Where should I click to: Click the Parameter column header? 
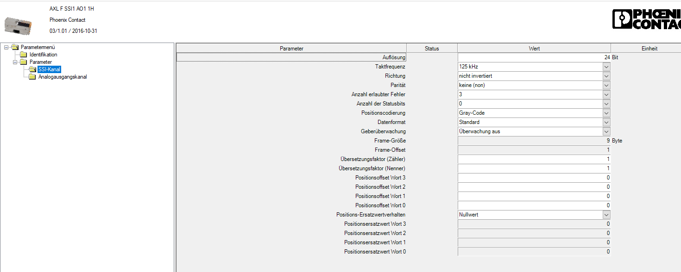pos(291,49)
